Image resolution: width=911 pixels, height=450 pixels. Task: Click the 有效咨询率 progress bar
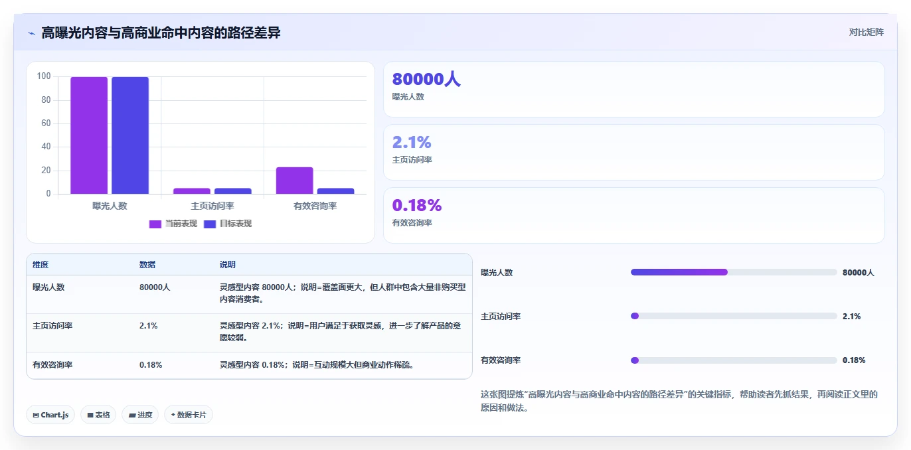tap(734, 360)
